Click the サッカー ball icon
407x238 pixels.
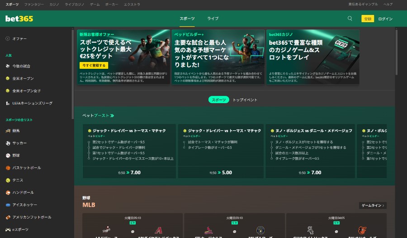click(x=8, y=143)
